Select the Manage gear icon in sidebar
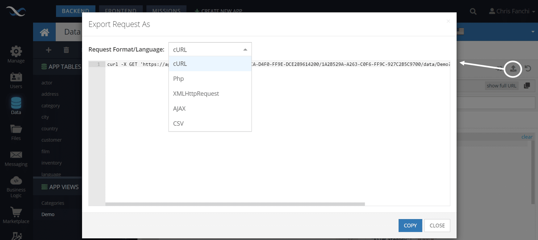 (16, 51)
